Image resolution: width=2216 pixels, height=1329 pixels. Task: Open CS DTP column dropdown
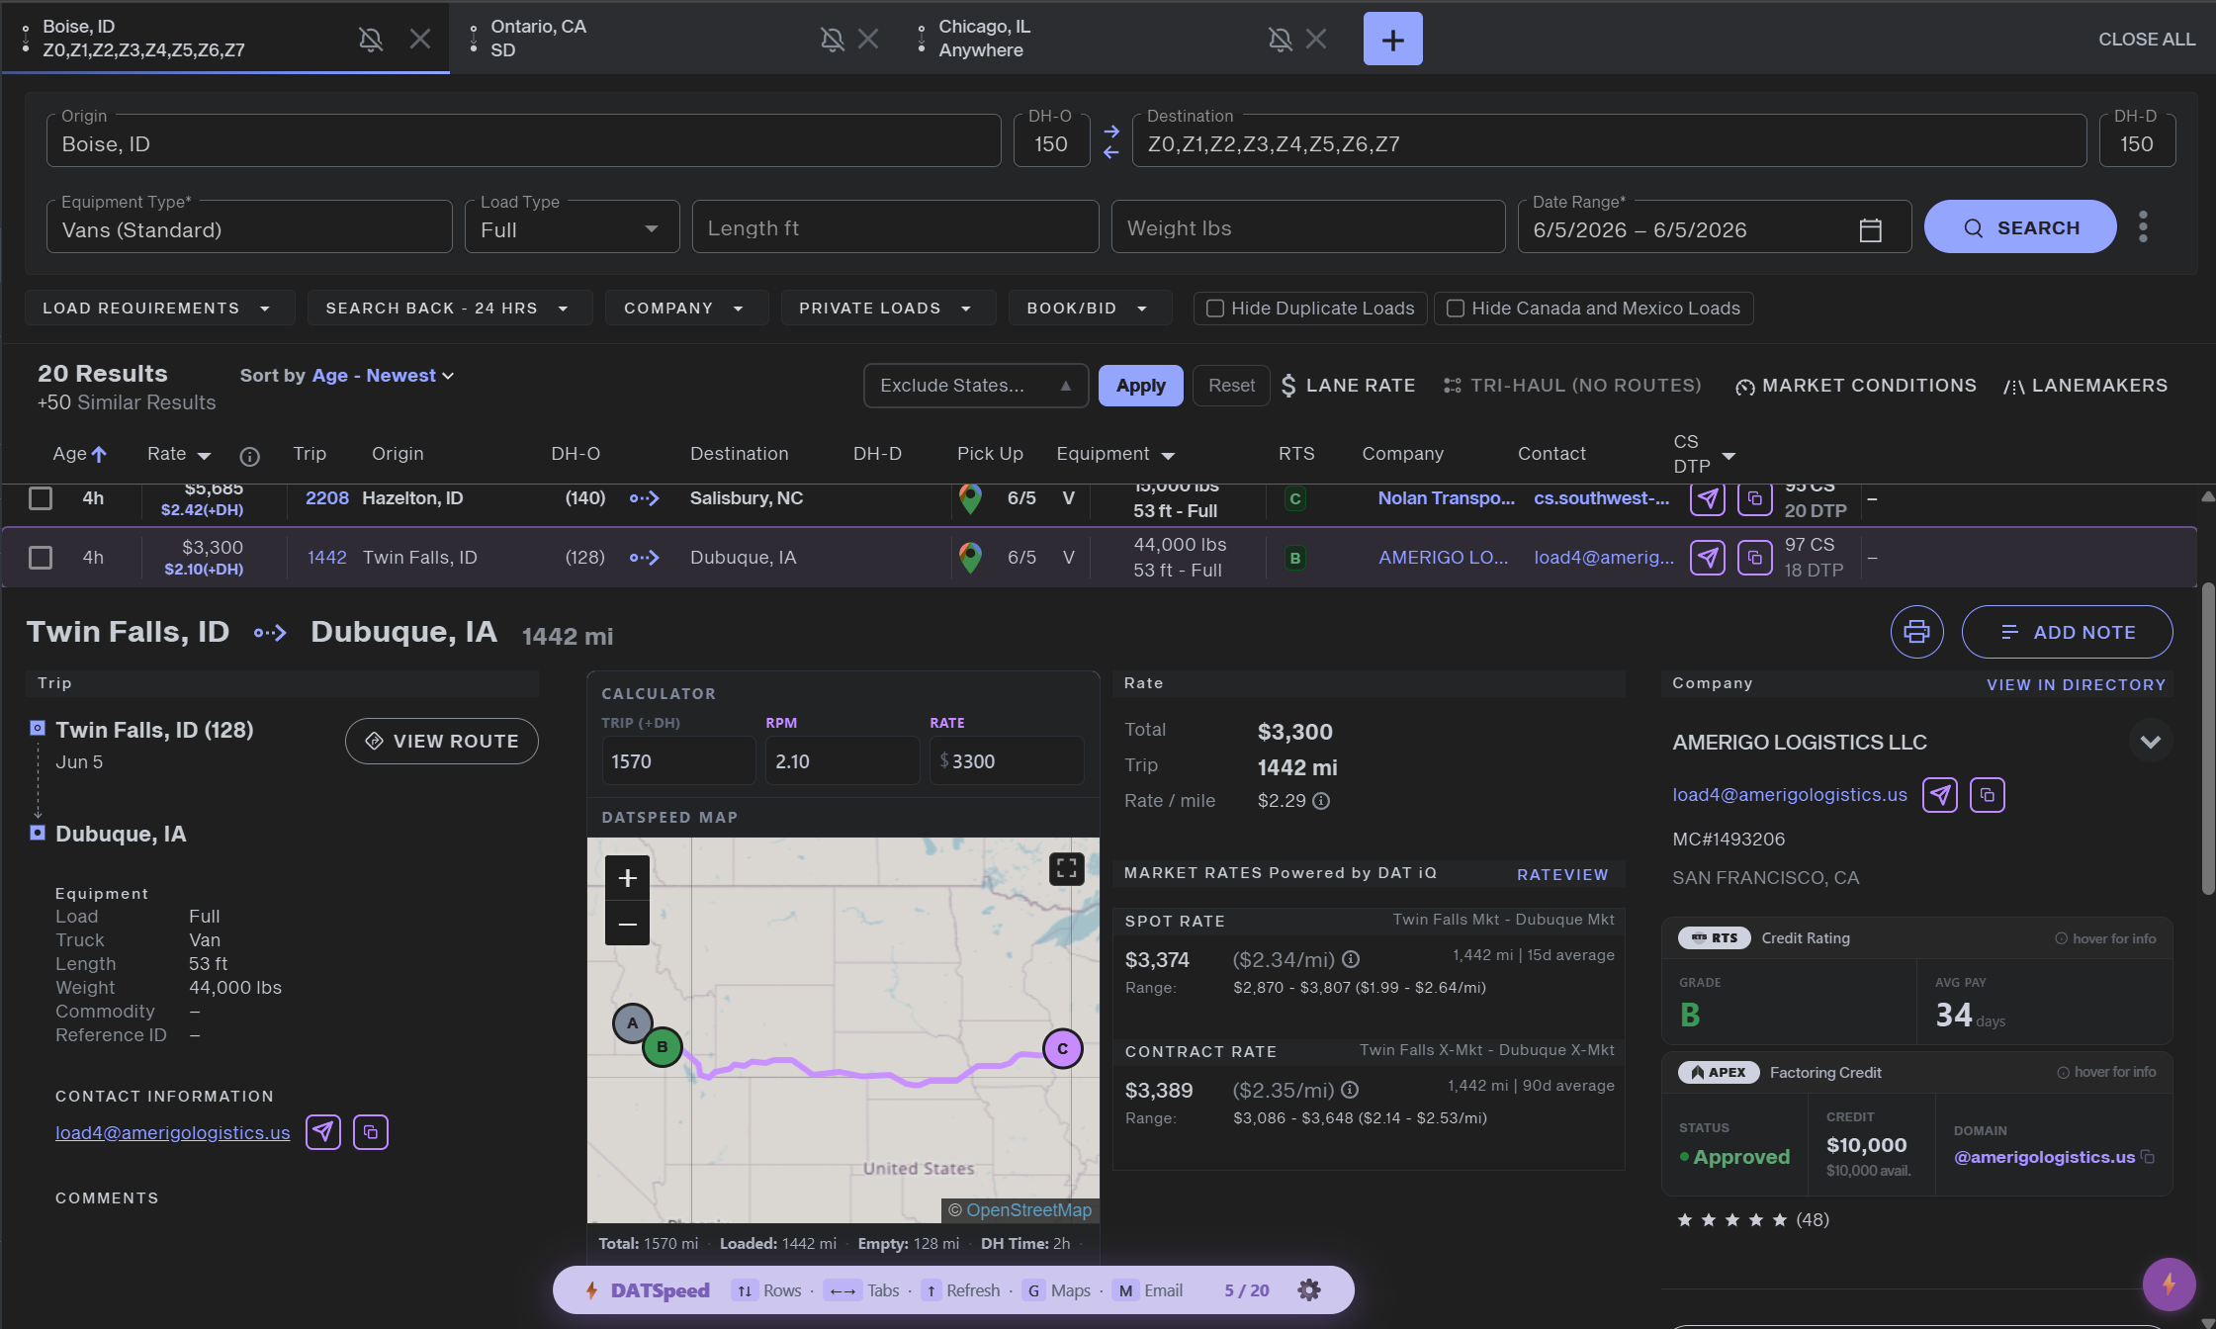tap(1728, 456)
